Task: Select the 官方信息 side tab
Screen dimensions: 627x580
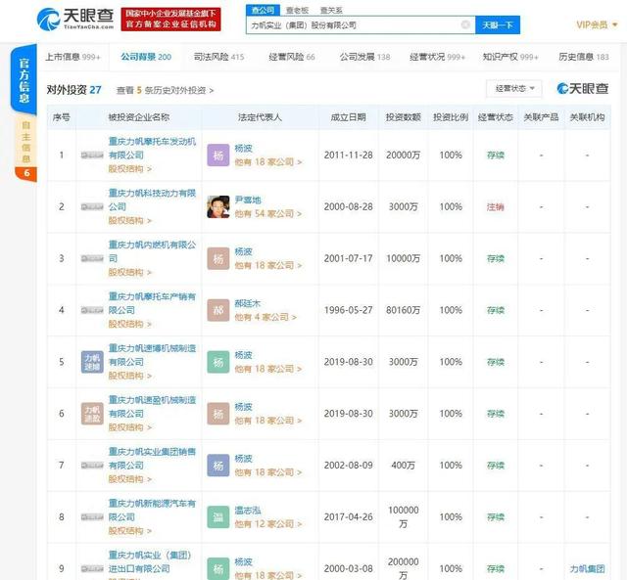Action: point(24,80)
